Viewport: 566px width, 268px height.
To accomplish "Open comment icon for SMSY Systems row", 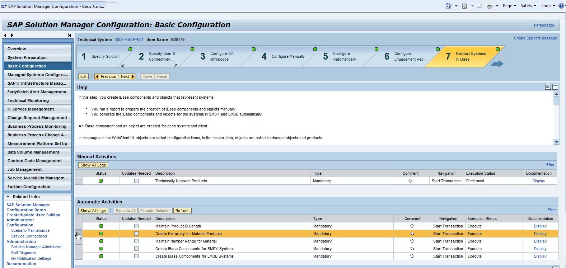I will point(412,249).
